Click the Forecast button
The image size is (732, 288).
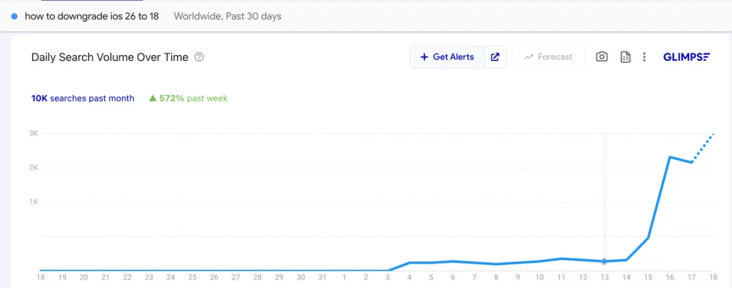coord(548,57)
